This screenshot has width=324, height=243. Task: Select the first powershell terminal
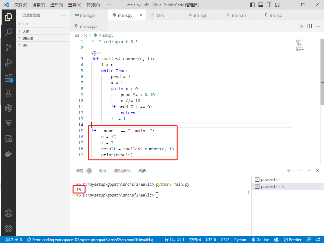[x=288, y=179]
